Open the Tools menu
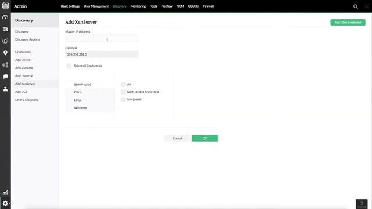The width and height of the screenshot is (372, 209). [x=153, y=6]
